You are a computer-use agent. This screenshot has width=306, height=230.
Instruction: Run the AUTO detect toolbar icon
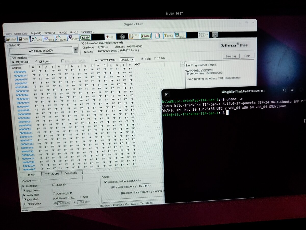pos(37,39)
